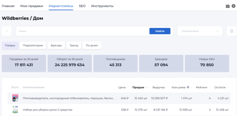Sort by Выручка column chevron
This screenshot has width=237, height=116.
click(x=167, y=87)
